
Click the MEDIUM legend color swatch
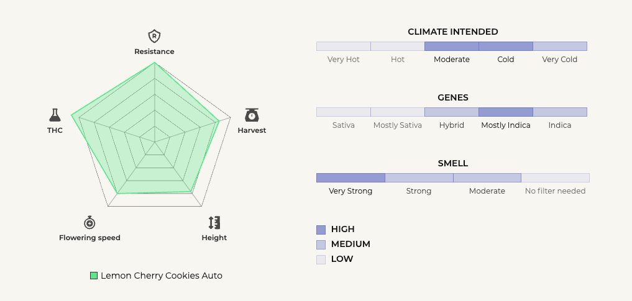321,245
